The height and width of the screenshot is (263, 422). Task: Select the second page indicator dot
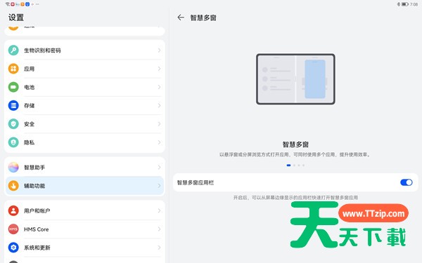point(294,166)
